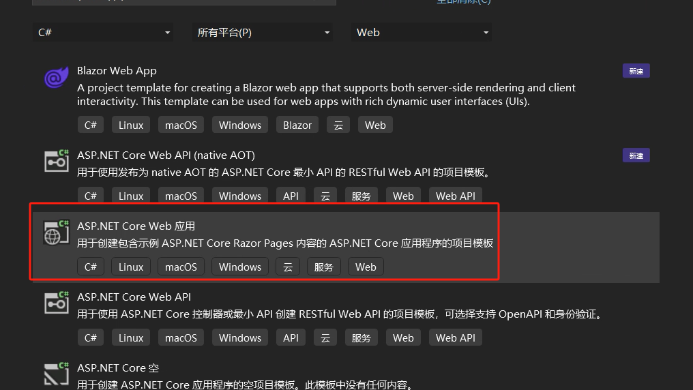Select the Blazor Web App title
The image size is (693, 390).
pyautogui.click(x=117, y=71)
